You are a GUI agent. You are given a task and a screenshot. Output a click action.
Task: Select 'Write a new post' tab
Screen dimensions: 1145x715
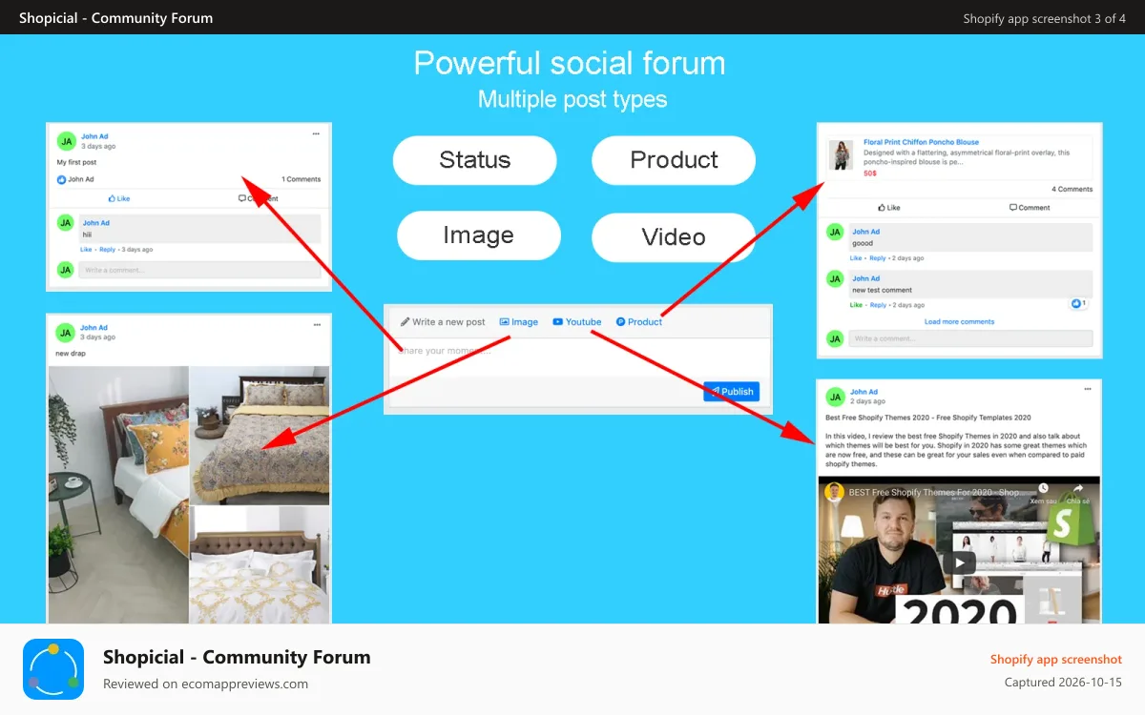[x=443, y=322]
